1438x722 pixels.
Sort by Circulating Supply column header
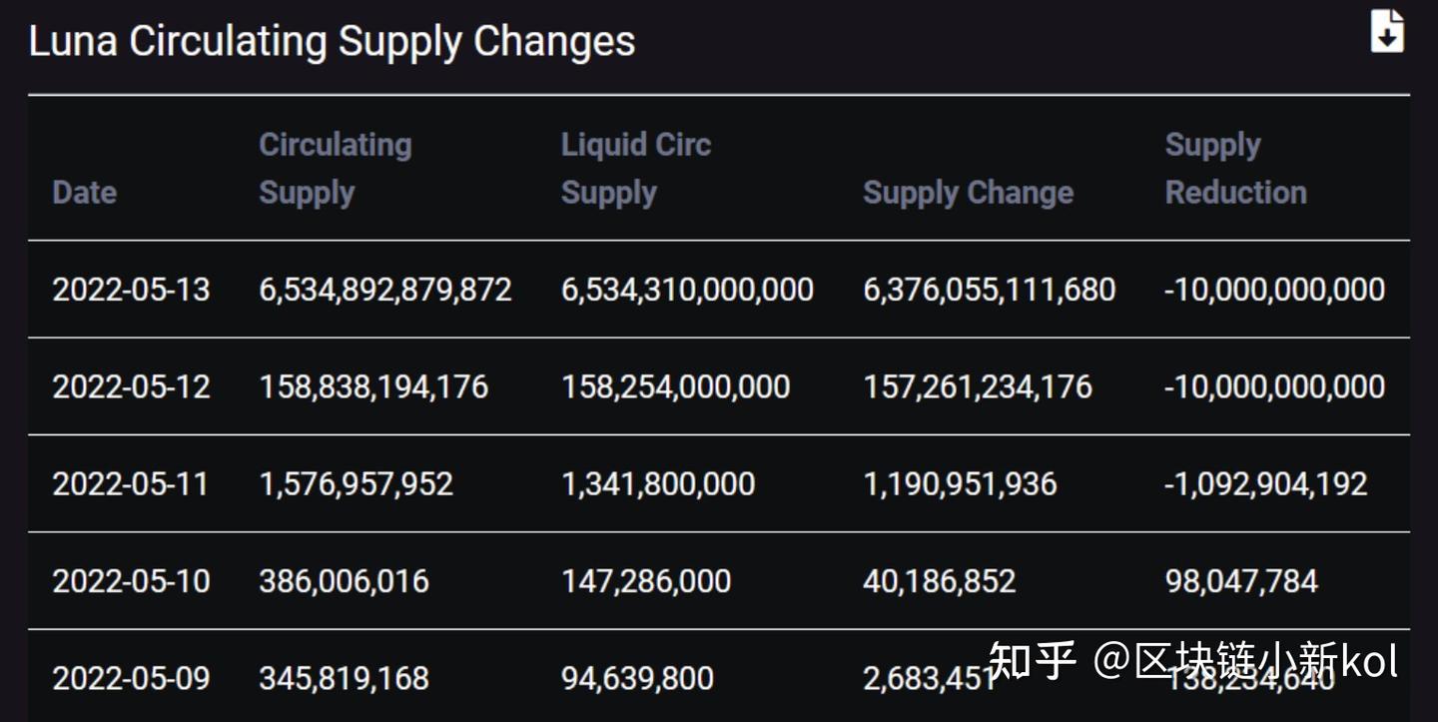tap(335, 168)
